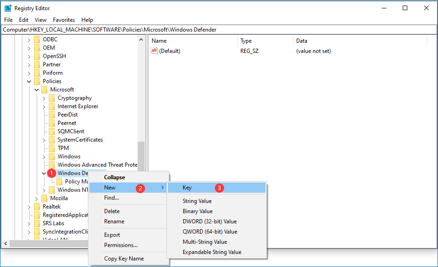This screenshot has height=267, width=438.
Task: Click the Partner folder icon
Action: click(x=37, y=65)
